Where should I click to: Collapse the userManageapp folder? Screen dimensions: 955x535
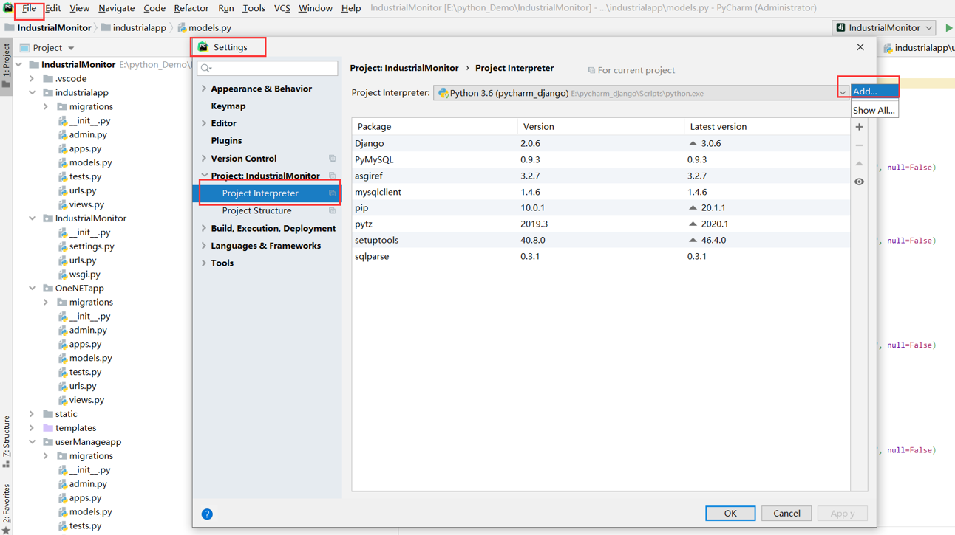(x=32, y=442)
